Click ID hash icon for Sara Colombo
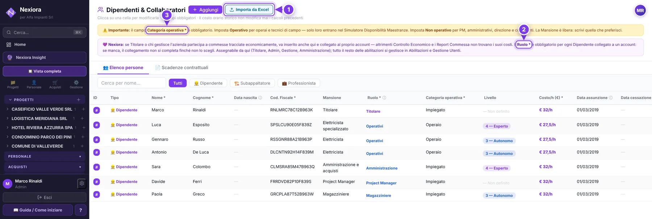The width and height of the screenshot is (652, 219). (97, 167)
